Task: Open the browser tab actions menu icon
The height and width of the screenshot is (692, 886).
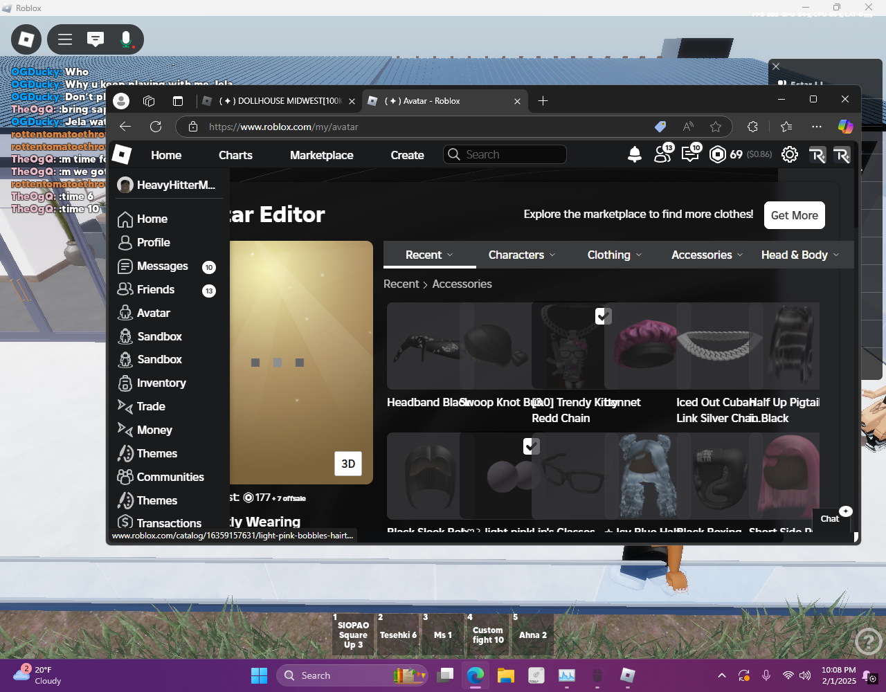Action: 178,101
